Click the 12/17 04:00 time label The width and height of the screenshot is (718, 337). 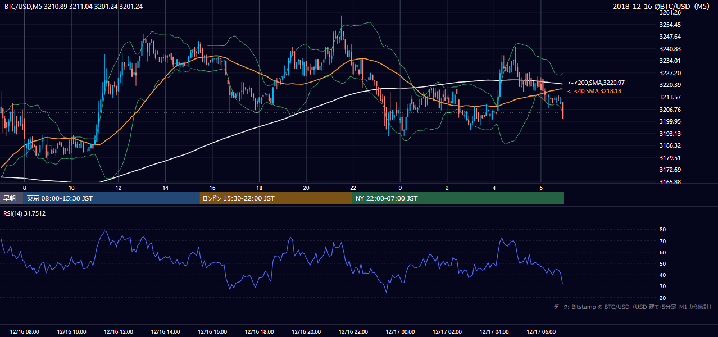pos(494,332)
